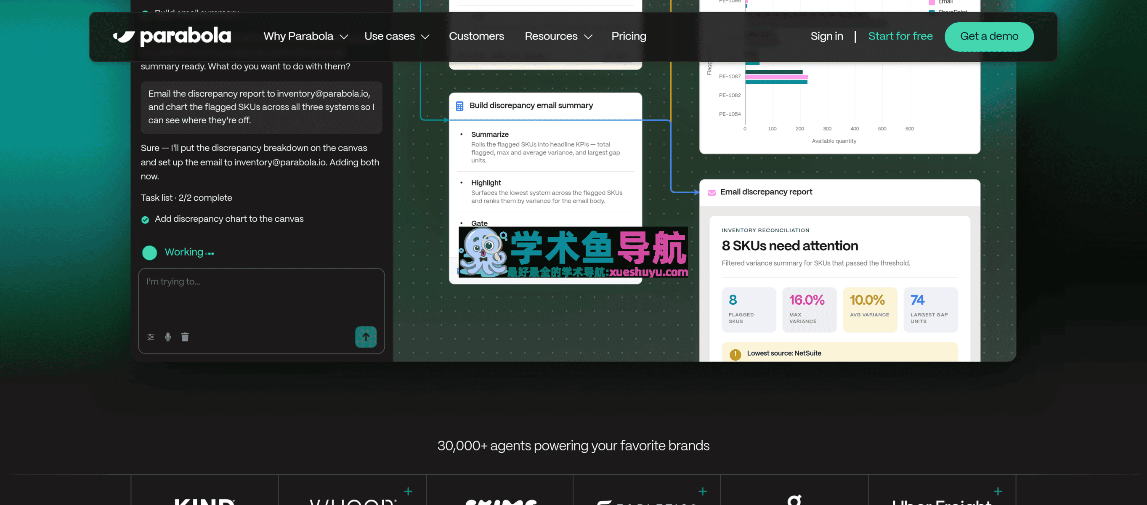The image size is (1147, 505).
Task: Select the Highlight step heading
Action: click(486, 183)
